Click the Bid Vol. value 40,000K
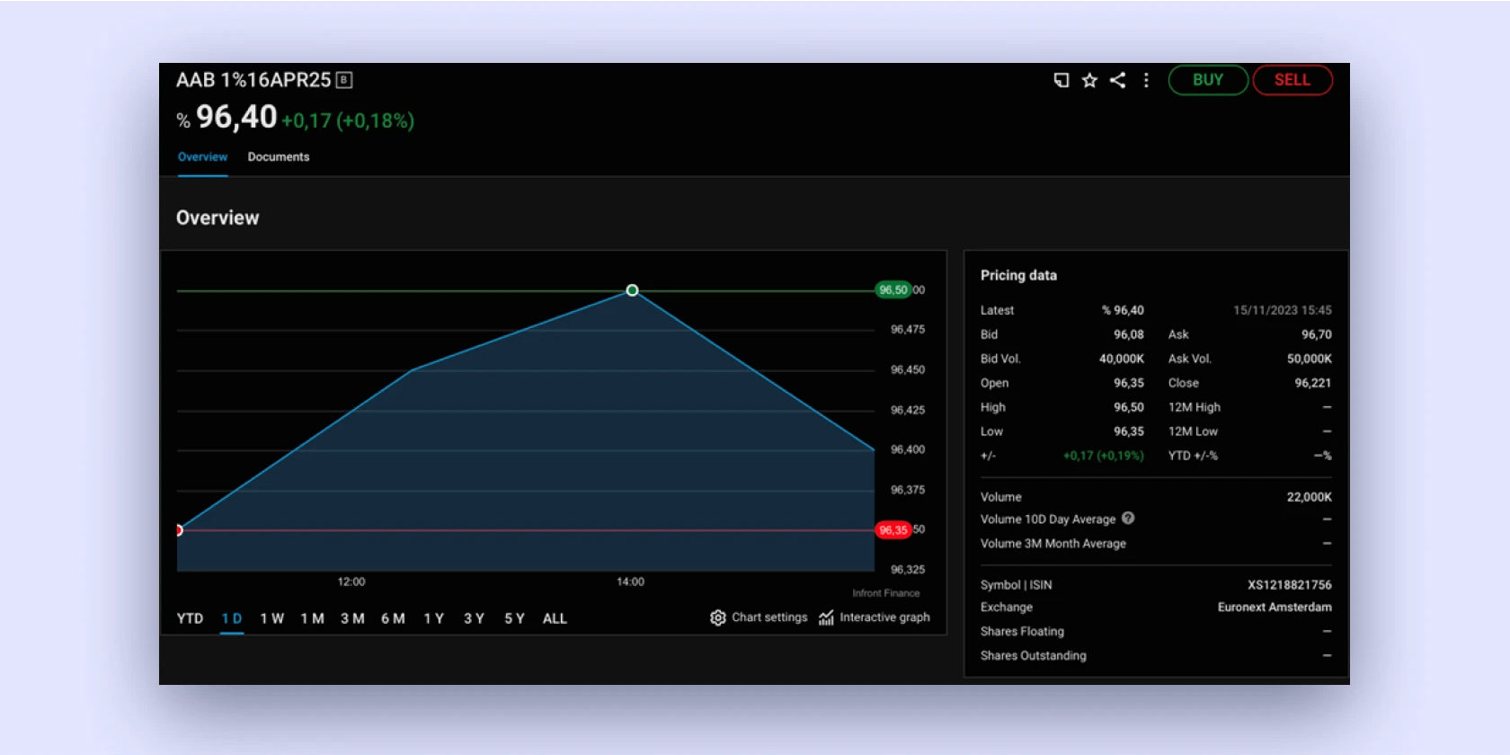 tap(1122, 359)
